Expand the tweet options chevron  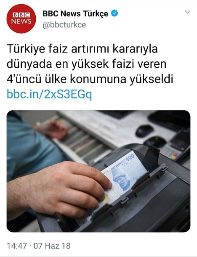pos(187,12)
